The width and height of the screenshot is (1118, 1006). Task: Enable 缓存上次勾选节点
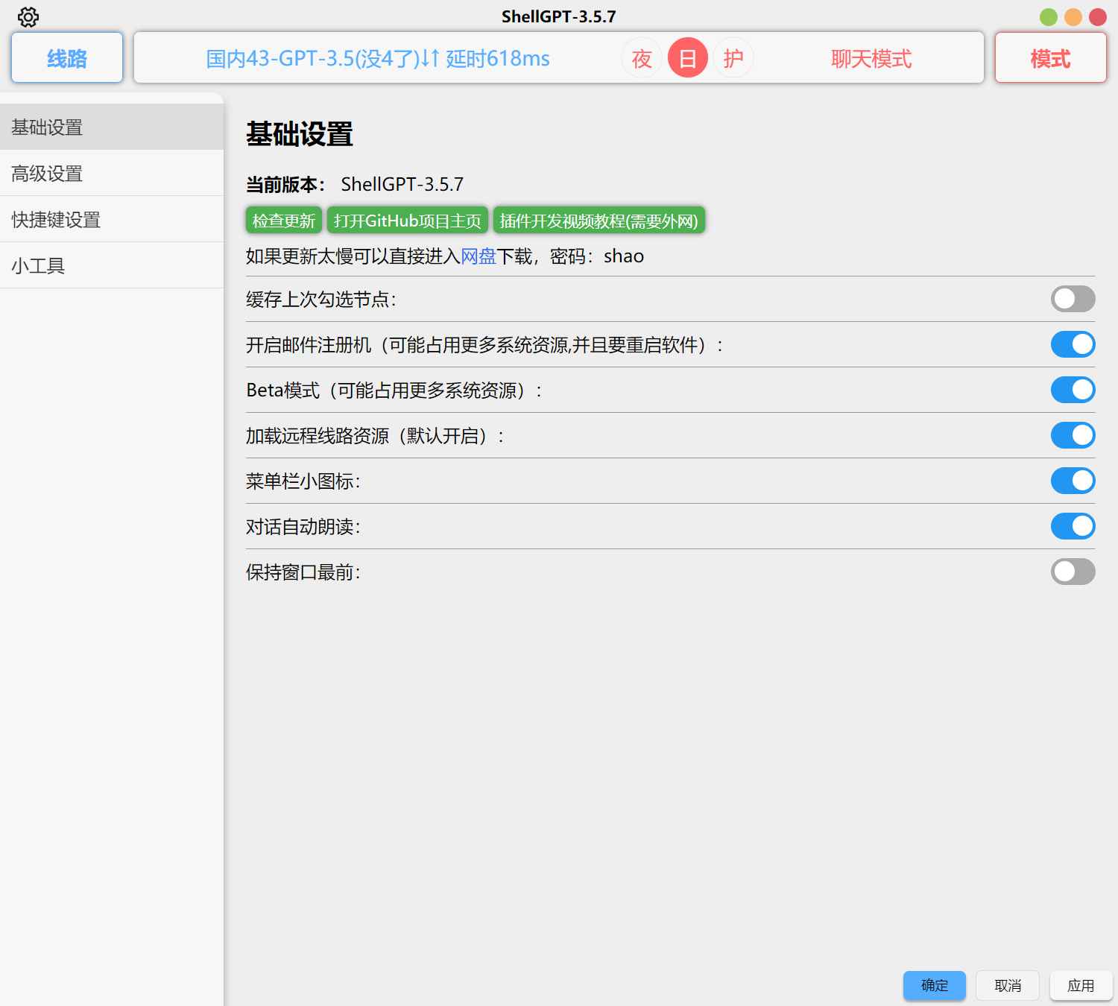pyautogui.click(x=1072, y=299)
